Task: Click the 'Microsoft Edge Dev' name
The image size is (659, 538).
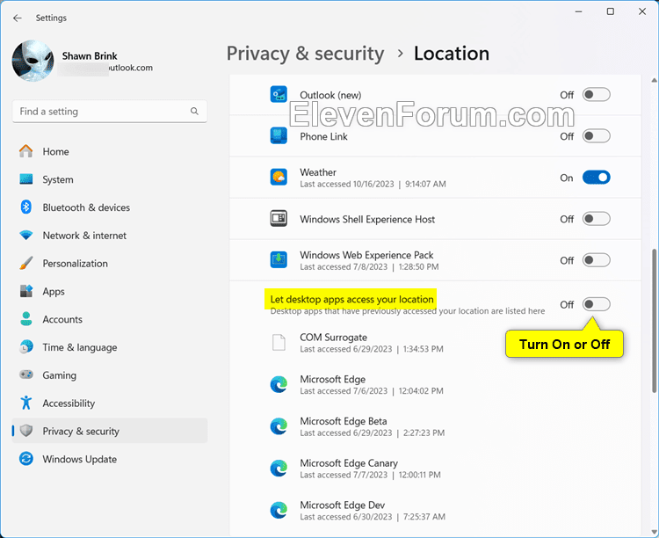Action: (x=342, y=505)
